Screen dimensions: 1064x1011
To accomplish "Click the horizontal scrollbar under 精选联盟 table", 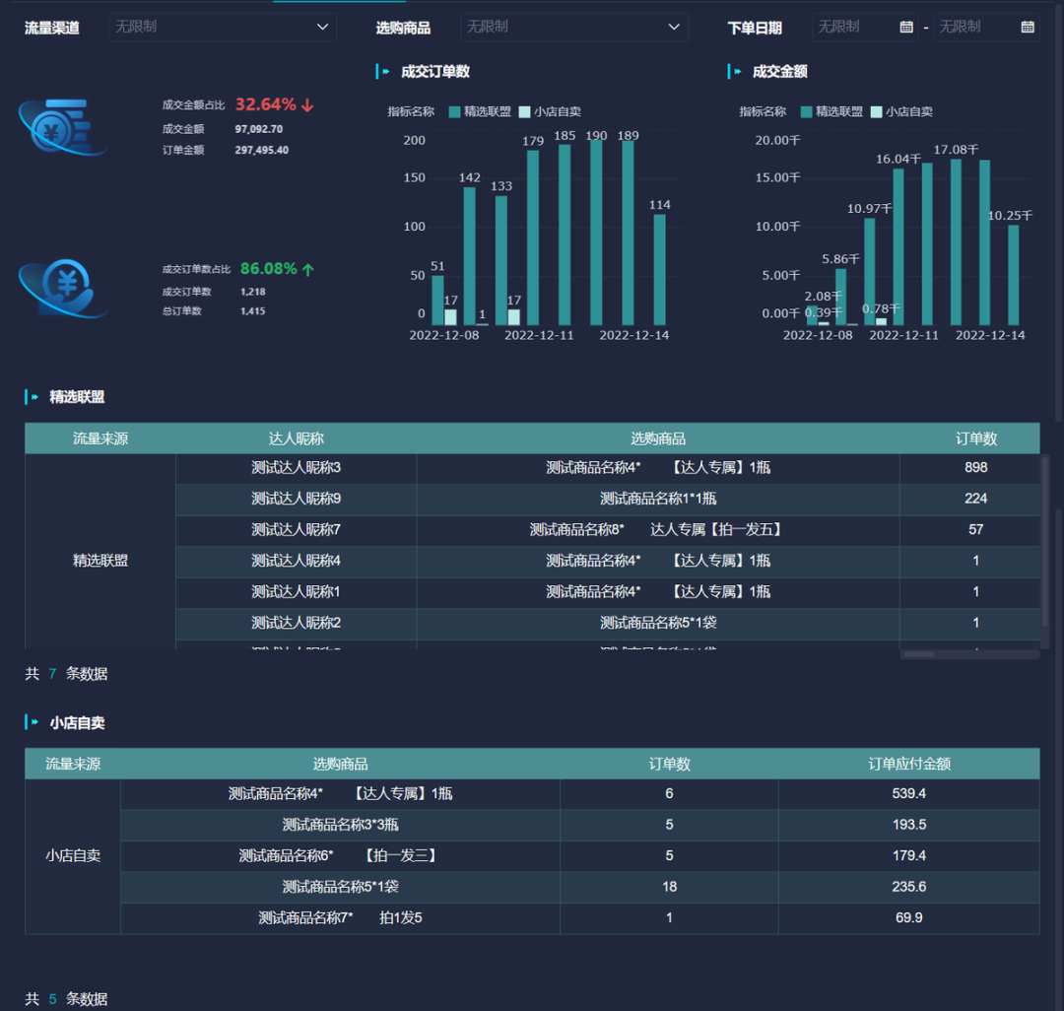I will (x=919, y=654).
